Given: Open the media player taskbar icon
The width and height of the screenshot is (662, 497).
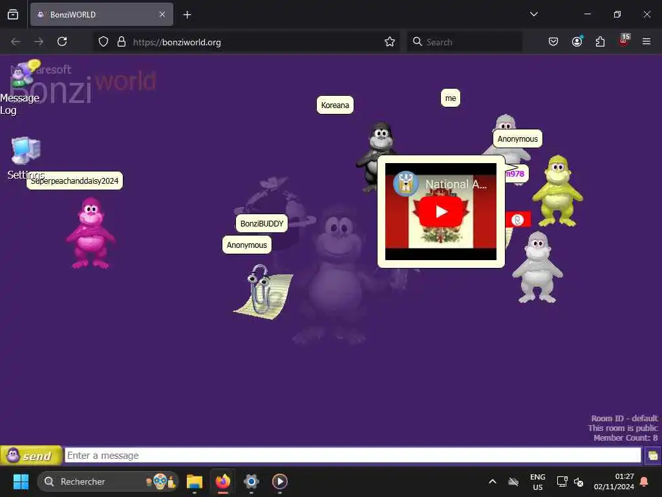Looking at the screenshot, I should 280,481.
